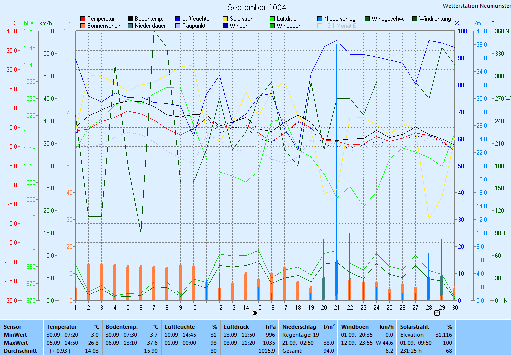Click the Bodentemp. maximum value 37.6
The width and height of the screenshot is (511, 355).
(153, 343)
